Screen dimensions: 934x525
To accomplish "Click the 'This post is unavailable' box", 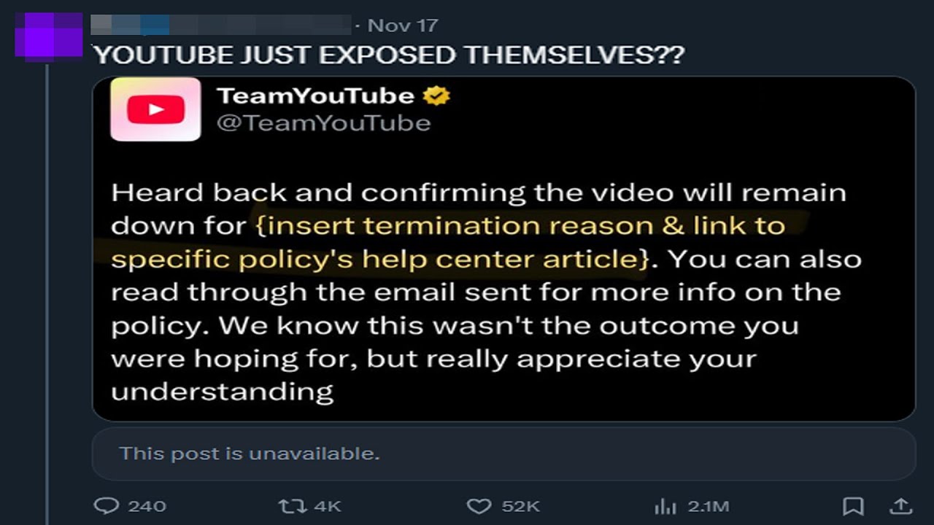I will (503, 454).
